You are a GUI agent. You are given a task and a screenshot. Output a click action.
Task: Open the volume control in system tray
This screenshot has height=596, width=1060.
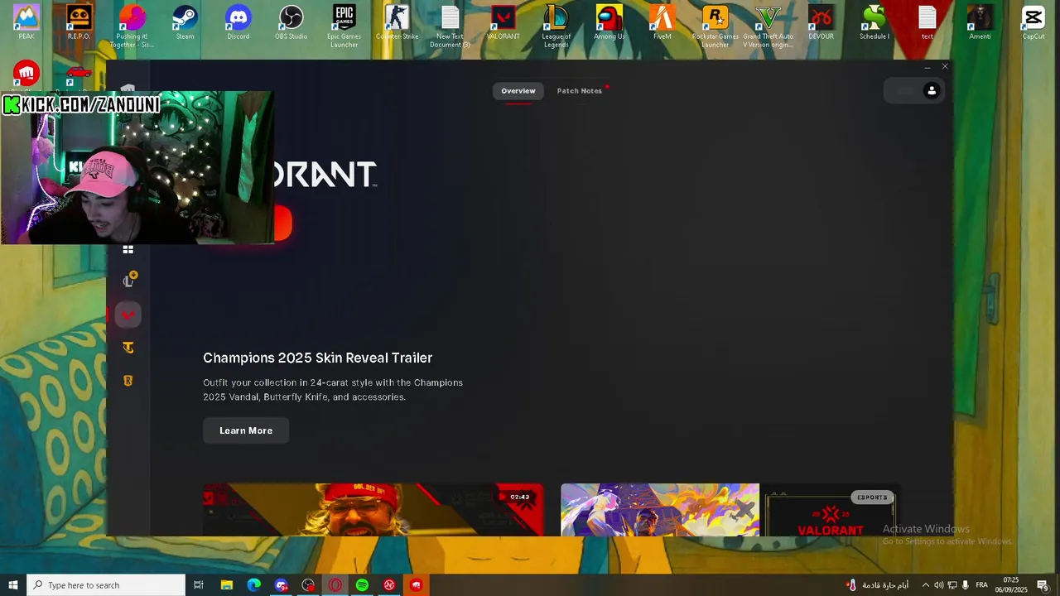[938, 585]
